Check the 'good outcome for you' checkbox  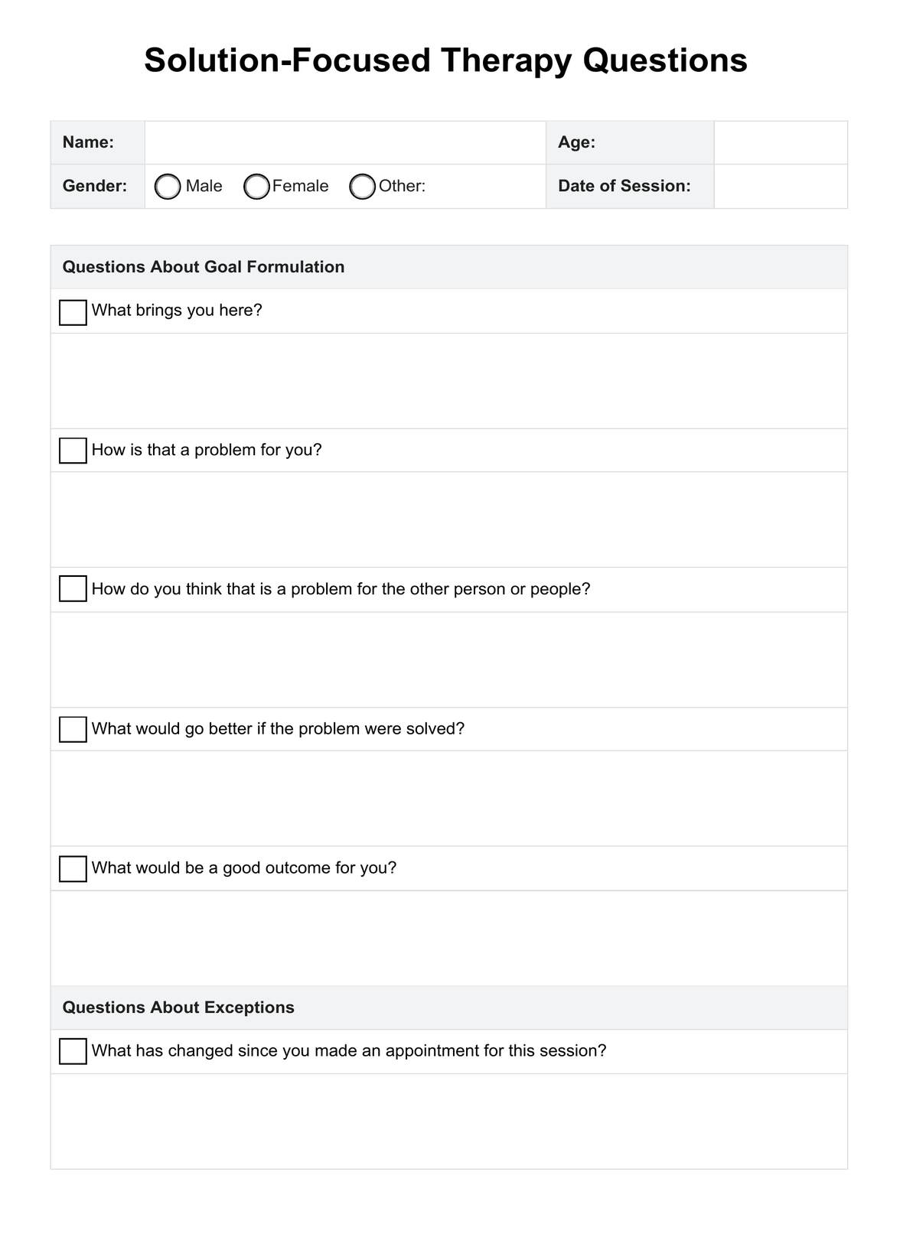pos(73,868)
